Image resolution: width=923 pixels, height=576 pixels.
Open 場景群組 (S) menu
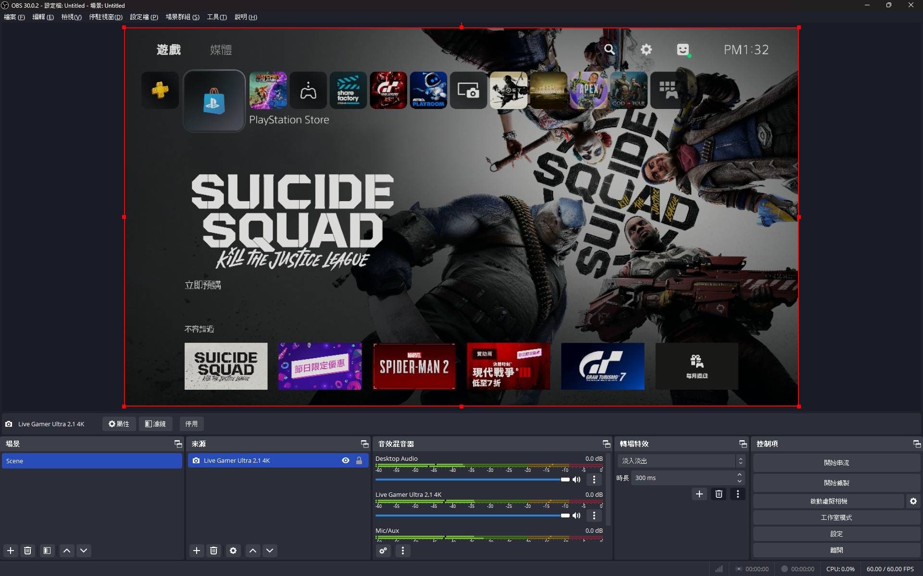point(183,17)
